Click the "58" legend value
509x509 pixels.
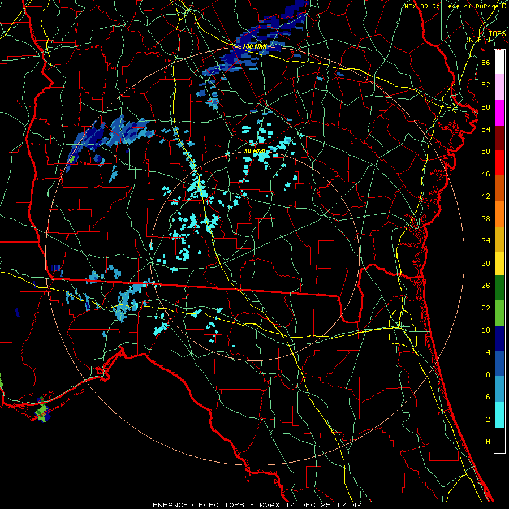click(x=486, y=107)
